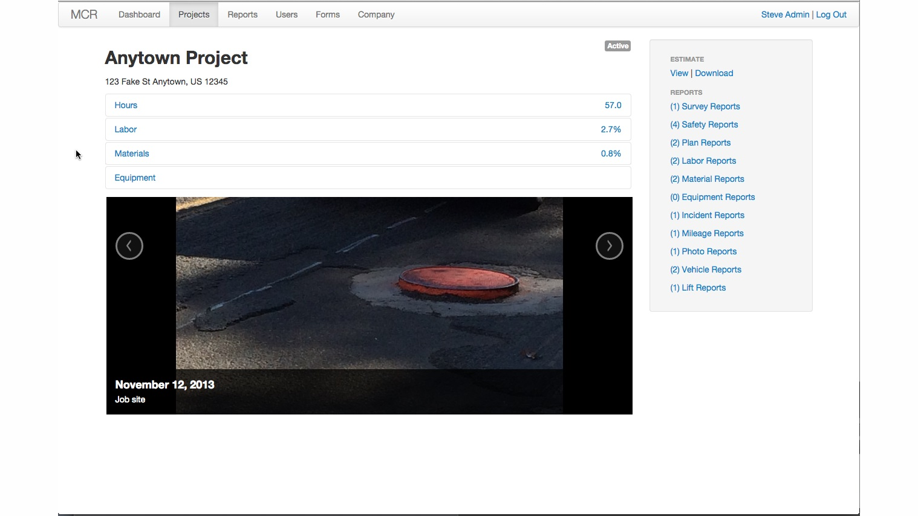Open the Labor summary row
The height and width of the screenshot is (516, 918).
pyautogui.click(x=368, y=129)
